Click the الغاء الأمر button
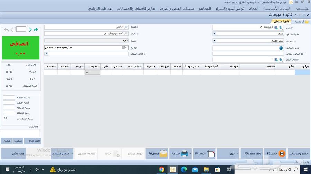 13,153
